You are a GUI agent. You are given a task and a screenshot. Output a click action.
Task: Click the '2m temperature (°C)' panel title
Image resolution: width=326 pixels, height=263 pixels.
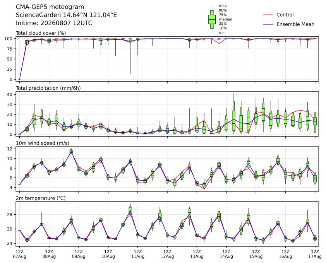pos(41,198)
